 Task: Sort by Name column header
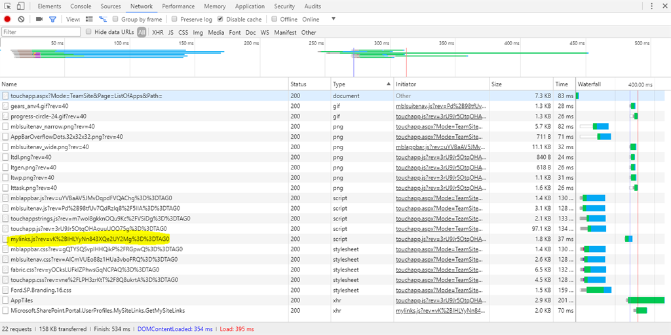144,84
